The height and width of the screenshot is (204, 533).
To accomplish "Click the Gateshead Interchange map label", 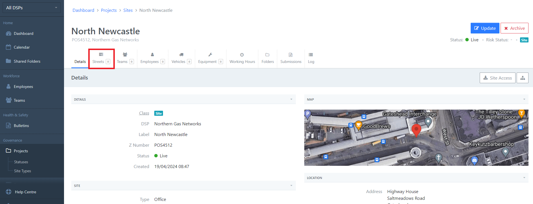I will point(409,114).
